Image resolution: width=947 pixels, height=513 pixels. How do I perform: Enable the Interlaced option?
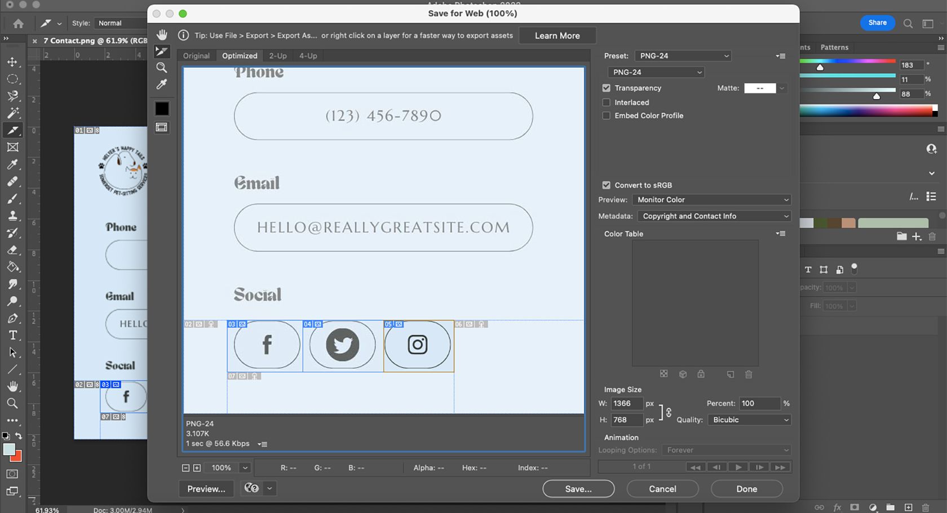pos(606,102)
